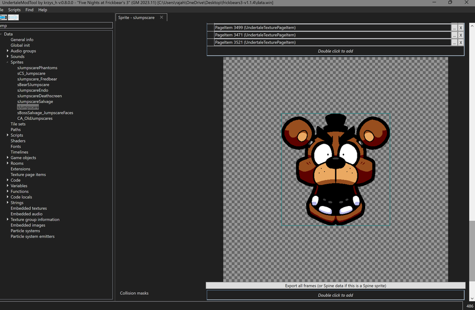Collapse the Data root node
Screen dimensions: 475x310
[1, 34]
